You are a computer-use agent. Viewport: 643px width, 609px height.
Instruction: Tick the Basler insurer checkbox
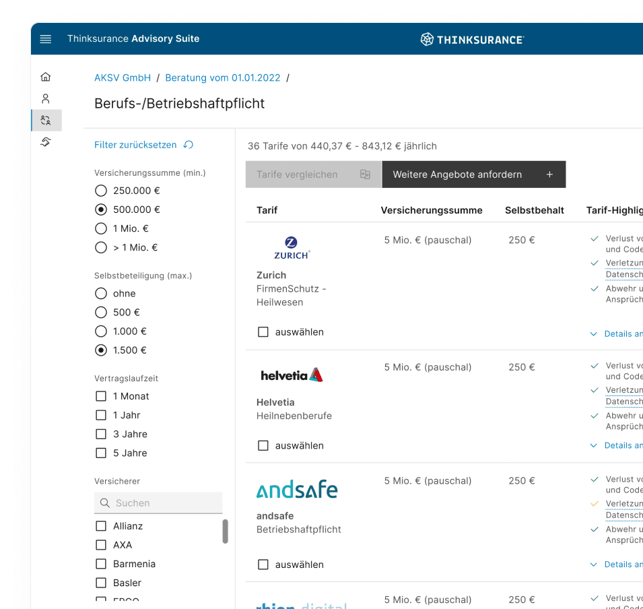click(x=101, y=582)
